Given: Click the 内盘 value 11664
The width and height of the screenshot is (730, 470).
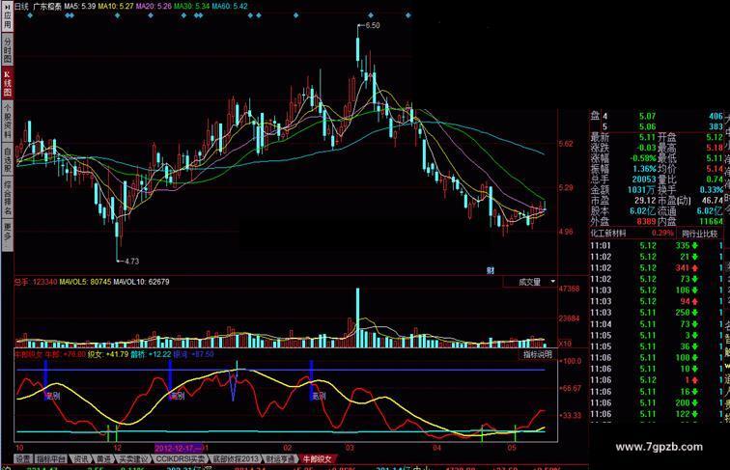Looking at the screenshot, I should pos(711,222).
